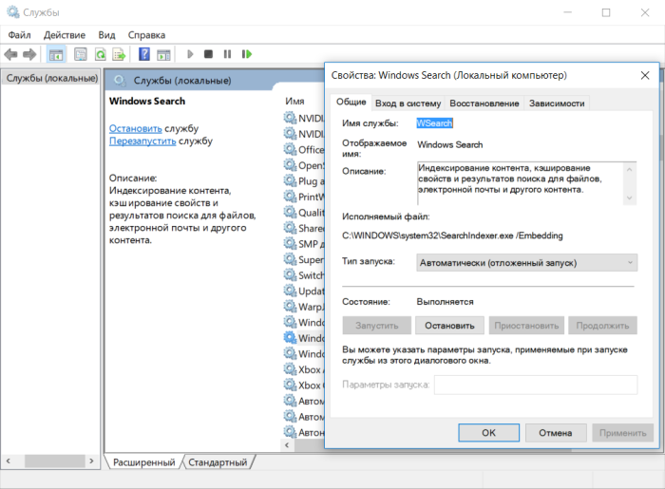Switch to the Расширенный view tab
Image resolution: width=665 pixels, height=489 pixels.
point(144,462)
